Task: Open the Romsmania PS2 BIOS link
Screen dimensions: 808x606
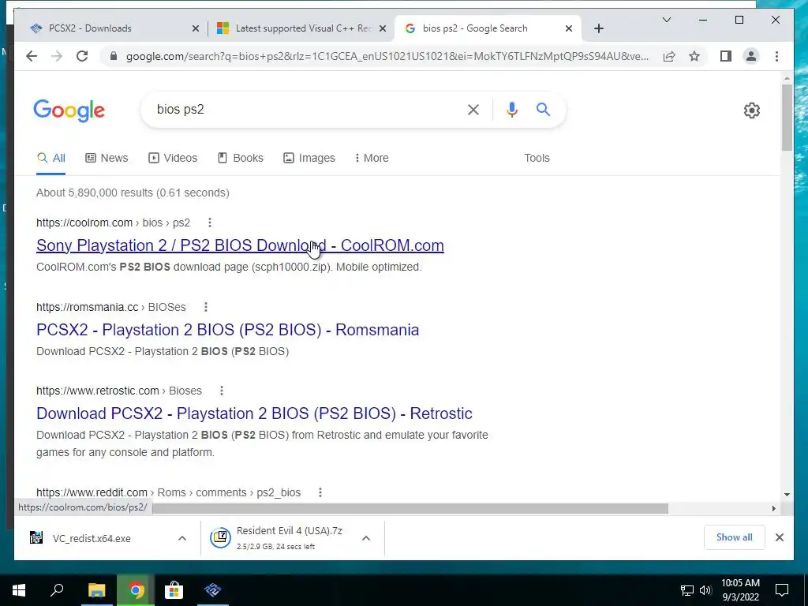Action: pos(228,330)
